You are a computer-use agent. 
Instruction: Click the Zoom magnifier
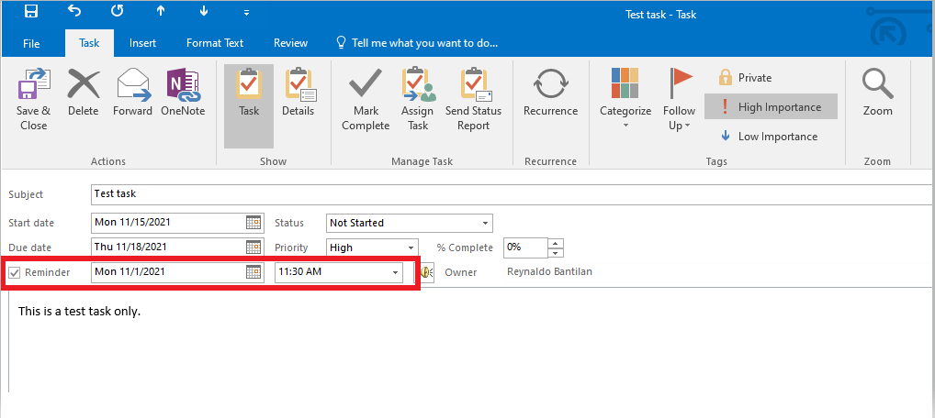tap(878, 93)
